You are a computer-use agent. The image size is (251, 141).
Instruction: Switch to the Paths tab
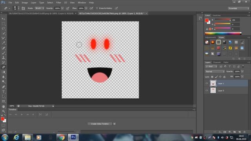[x=226, y=62]
